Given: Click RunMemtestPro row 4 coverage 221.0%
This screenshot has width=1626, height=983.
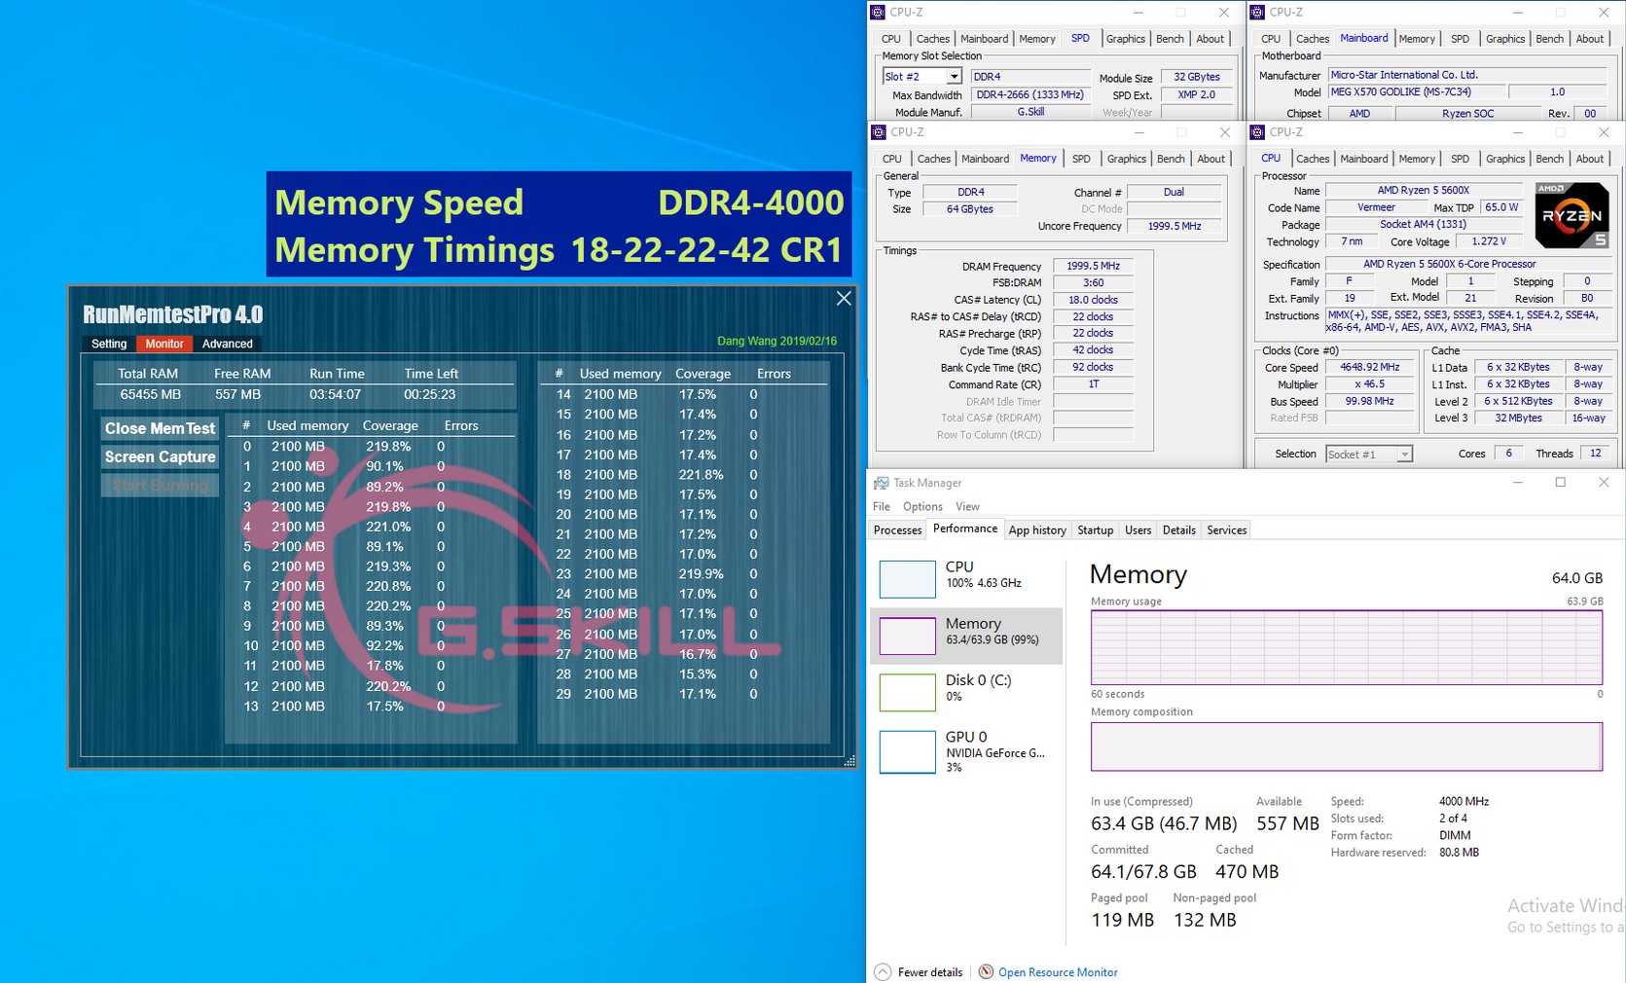Looking at the screenshot, I should point(387,527).
